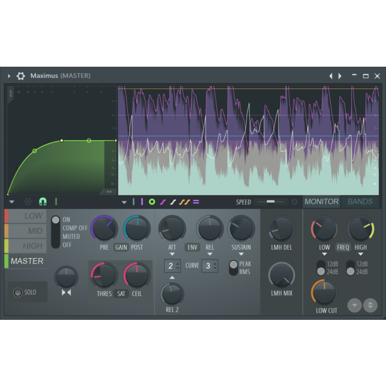Toggle the PEAK/RMS switch
386x386 pixels.
[x=233, y=268]
